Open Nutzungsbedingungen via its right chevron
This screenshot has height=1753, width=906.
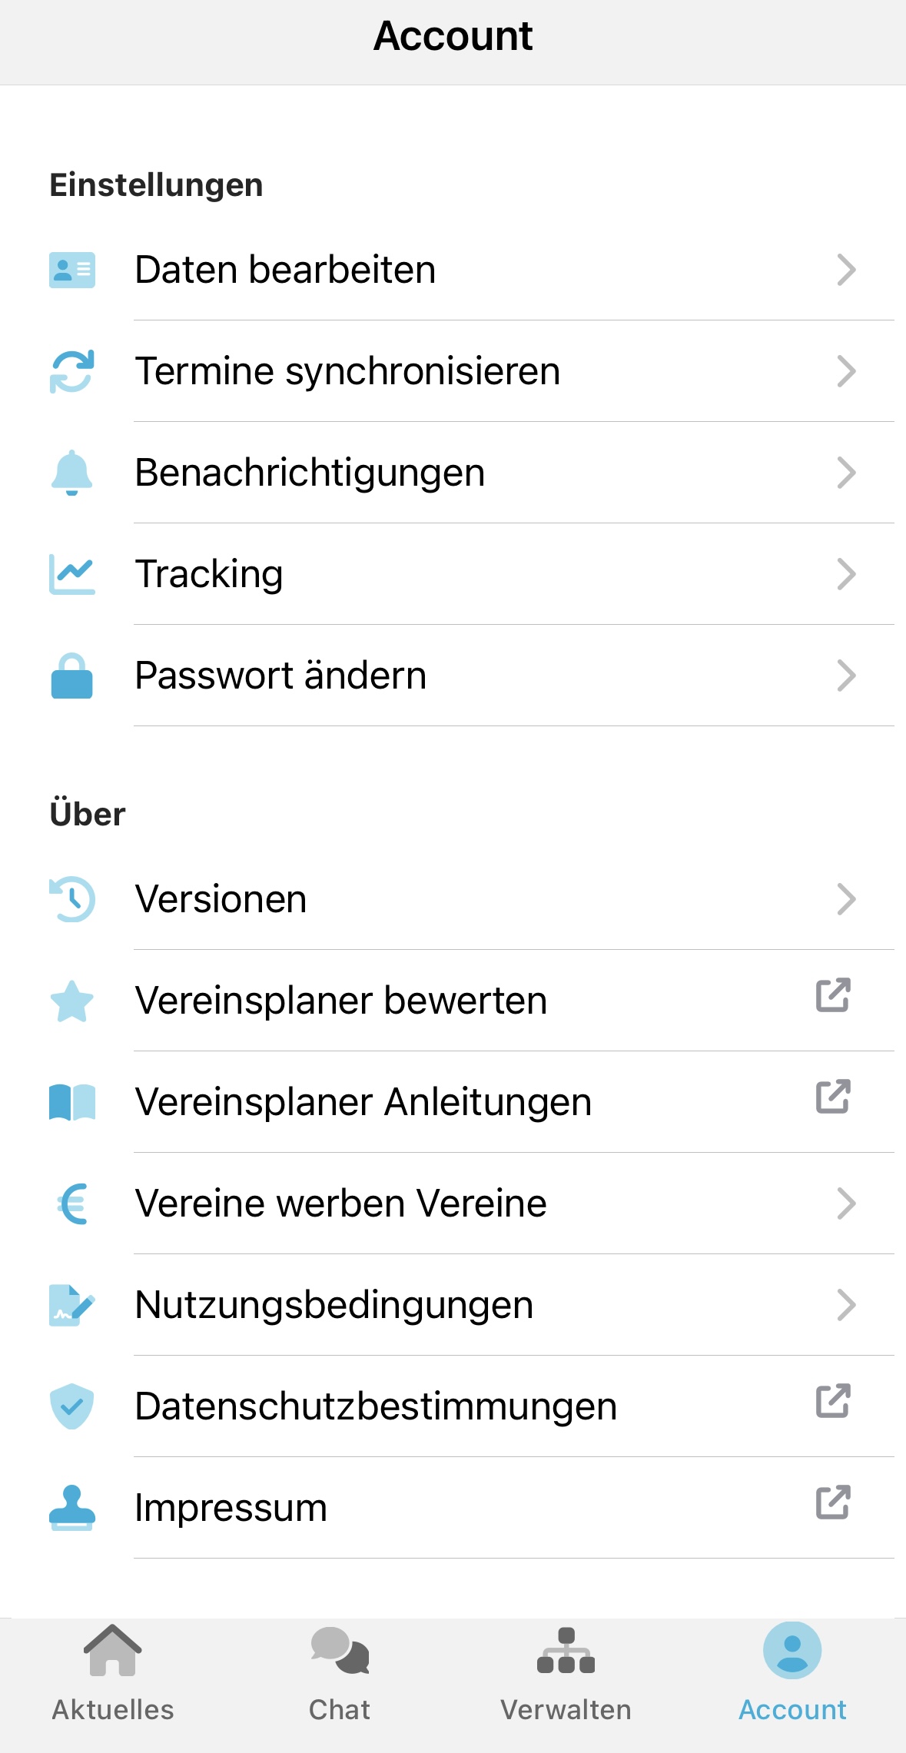click(x=846, y=1305)
